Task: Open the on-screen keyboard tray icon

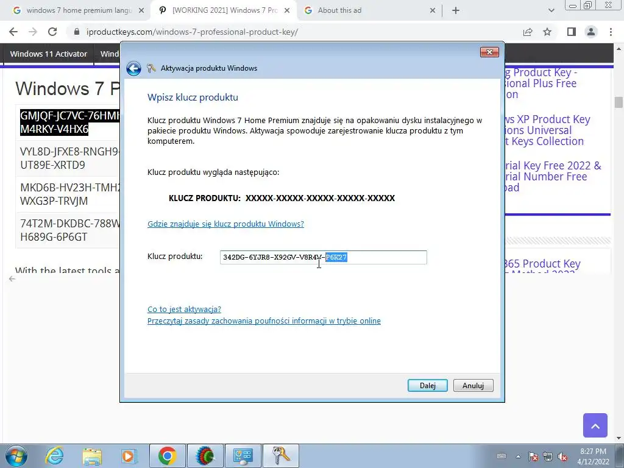Action: coord(502,456)
